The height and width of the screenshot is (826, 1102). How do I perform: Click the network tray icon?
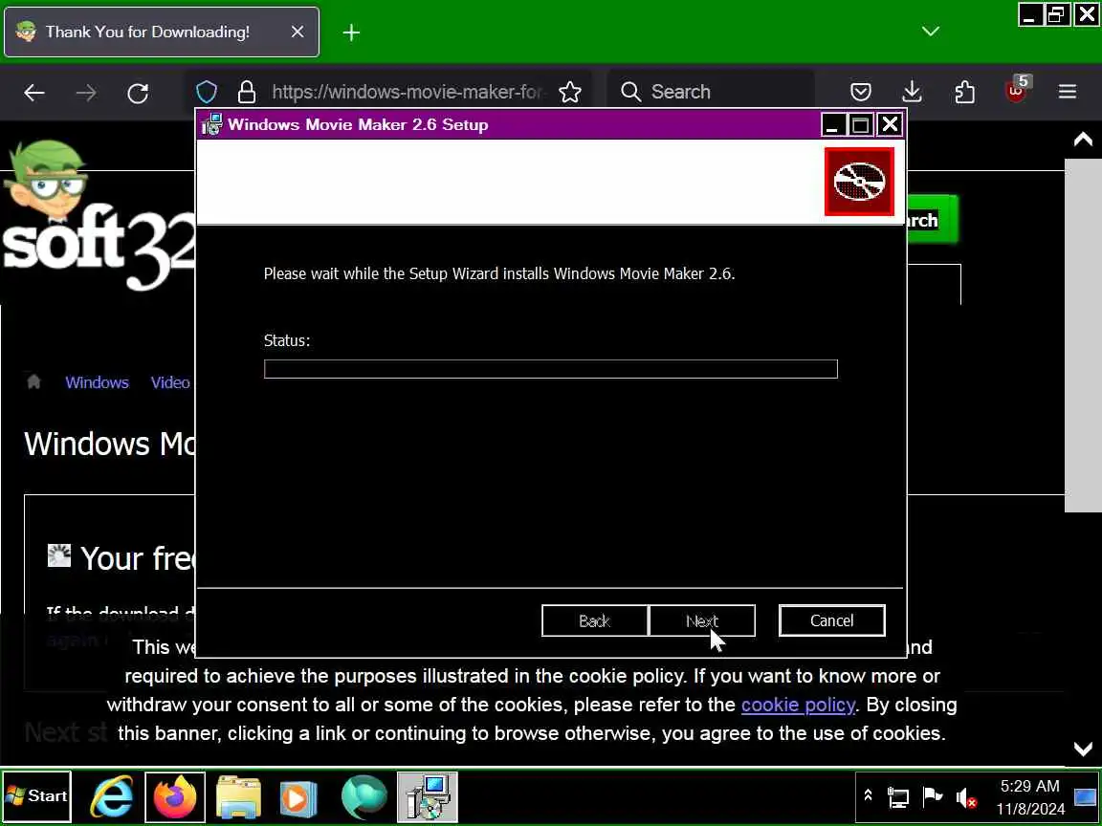[x=897, y=797]
